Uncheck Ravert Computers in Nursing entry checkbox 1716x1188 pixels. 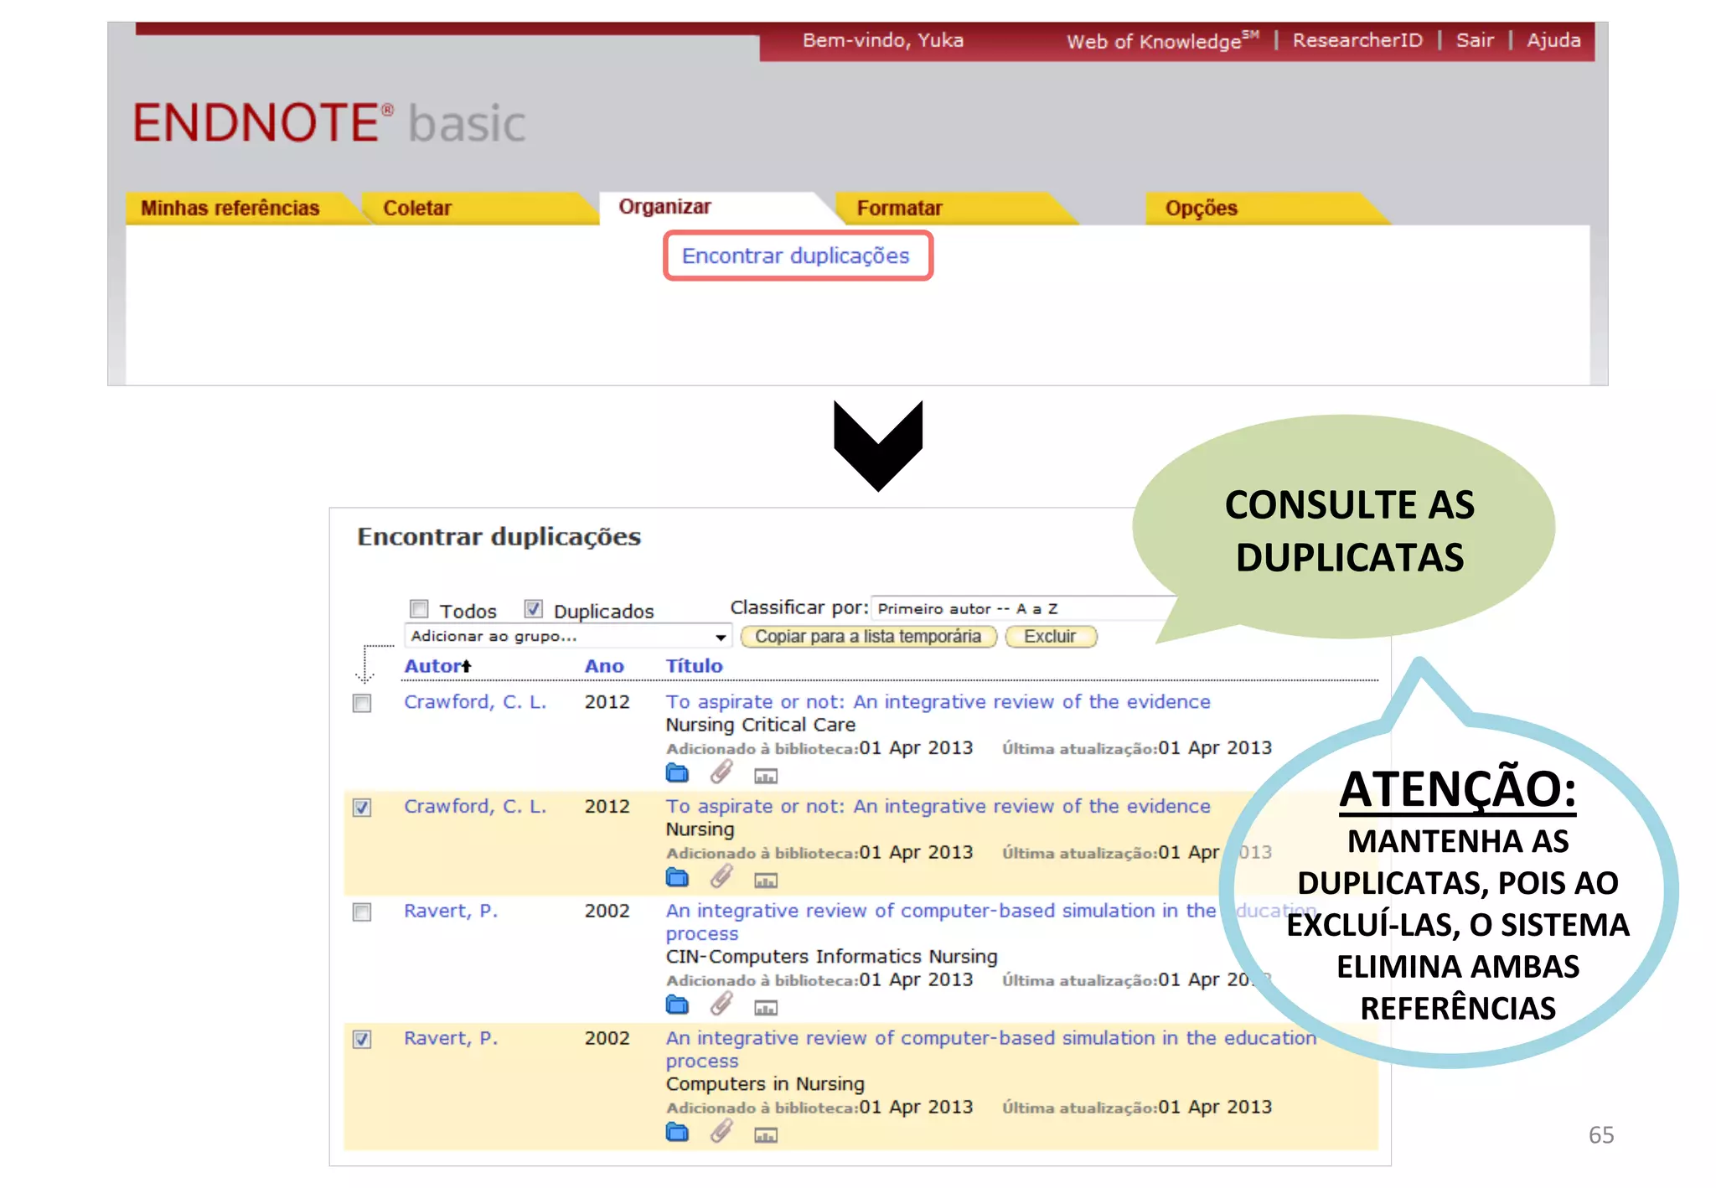pos(362,1039)
